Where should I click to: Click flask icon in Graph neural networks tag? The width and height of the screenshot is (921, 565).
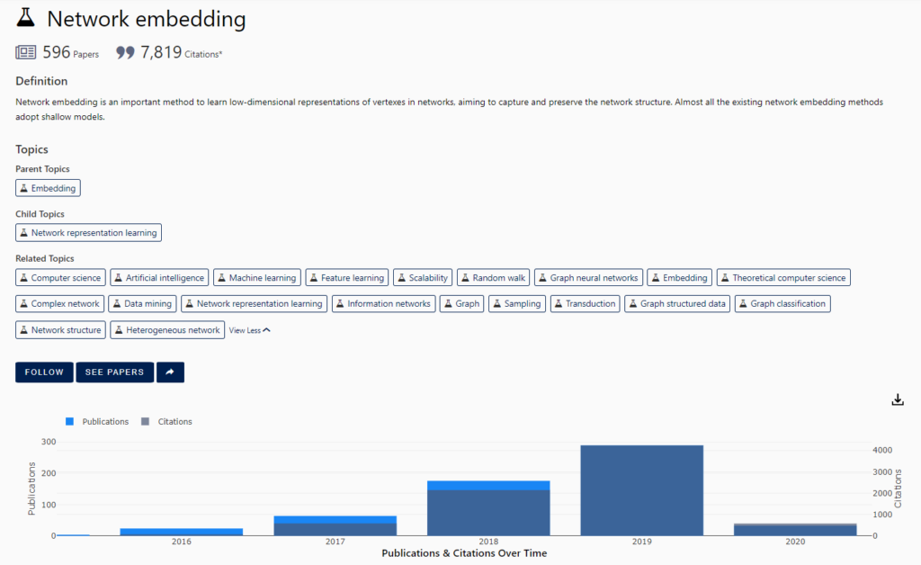(543, 278)
